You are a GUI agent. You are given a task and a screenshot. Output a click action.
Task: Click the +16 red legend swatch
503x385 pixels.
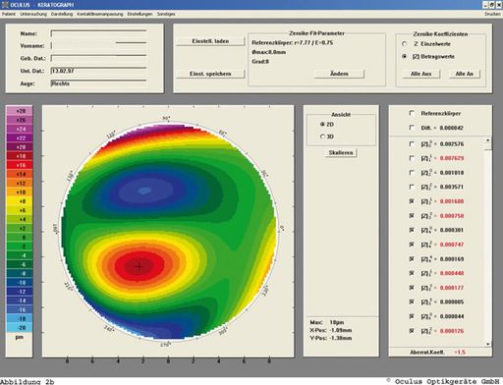click(x=20, y=165)
